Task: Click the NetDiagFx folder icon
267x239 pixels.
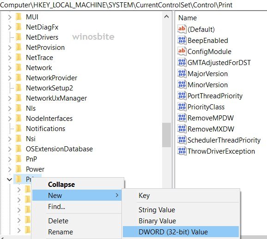Action: (x=18, y=27)
